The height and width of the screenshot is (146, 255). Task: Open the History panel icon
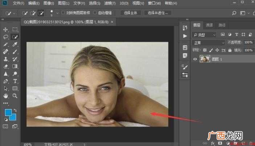[x=185, y=28]
